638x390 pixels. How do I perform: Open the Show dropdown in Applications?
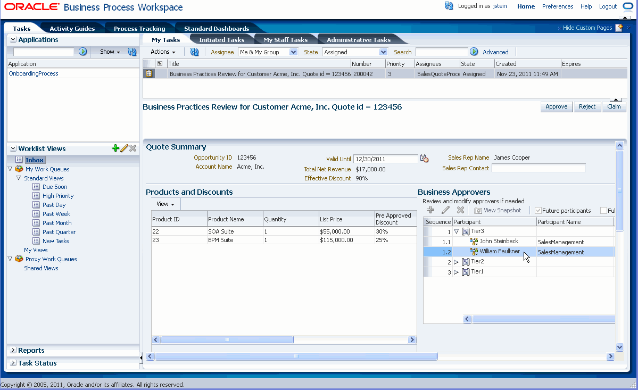(110, 52)
